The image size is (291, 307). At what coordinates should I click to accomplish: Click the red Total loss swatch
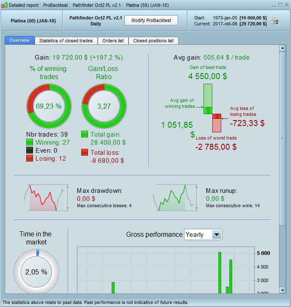[85, 152]
